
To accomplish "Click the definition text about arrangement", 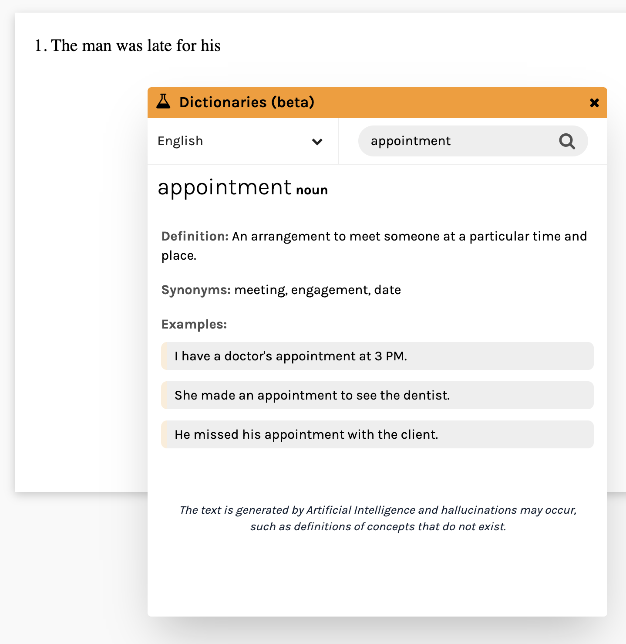I will (374, 246).
